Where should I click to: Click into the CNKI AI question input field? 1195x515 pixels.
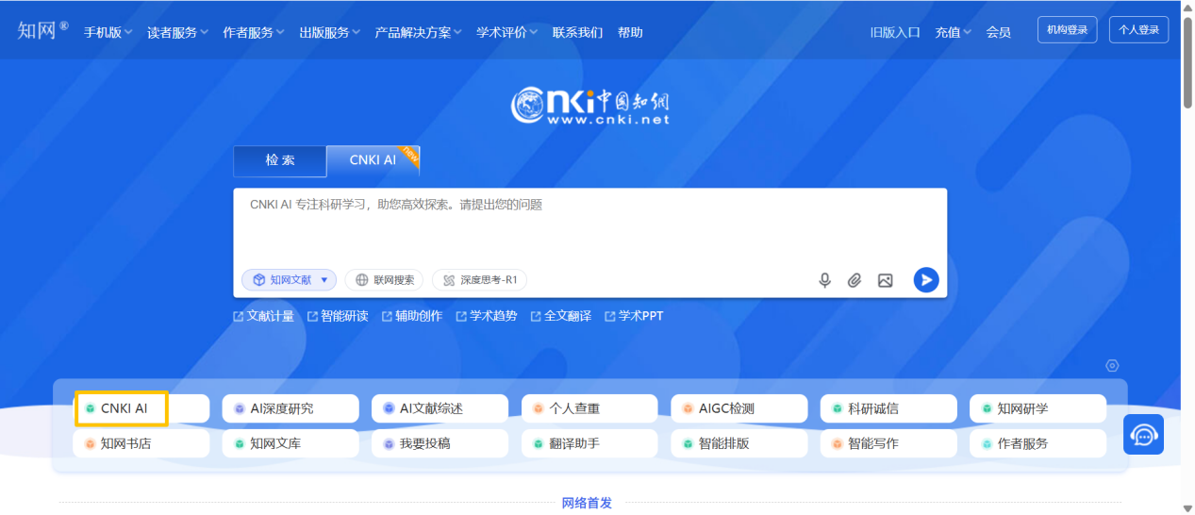(589, 226)
